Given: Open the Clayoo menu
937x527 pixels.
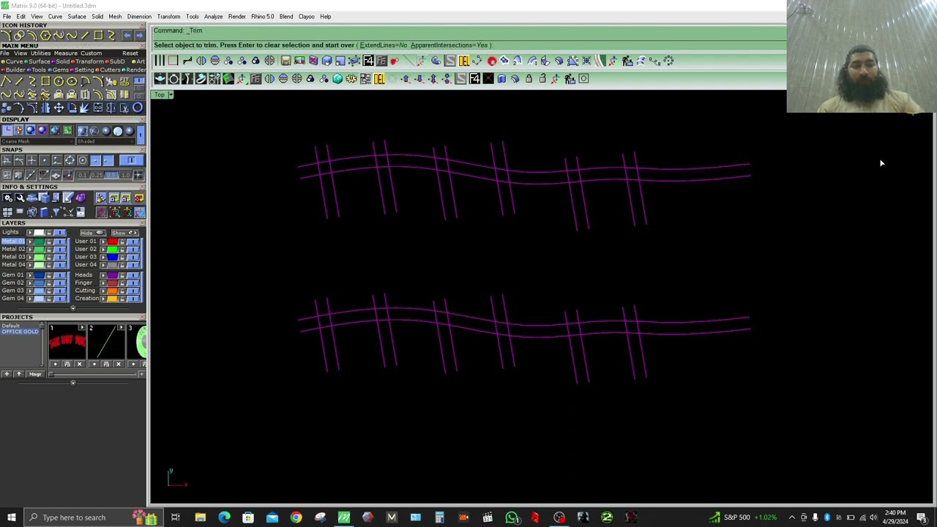Looking at the screenshot, I should click(306, 16).
